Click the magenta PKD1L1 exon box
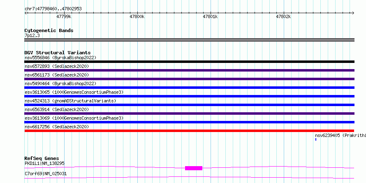The image size is (366, 183). click(x=194, y=168)
